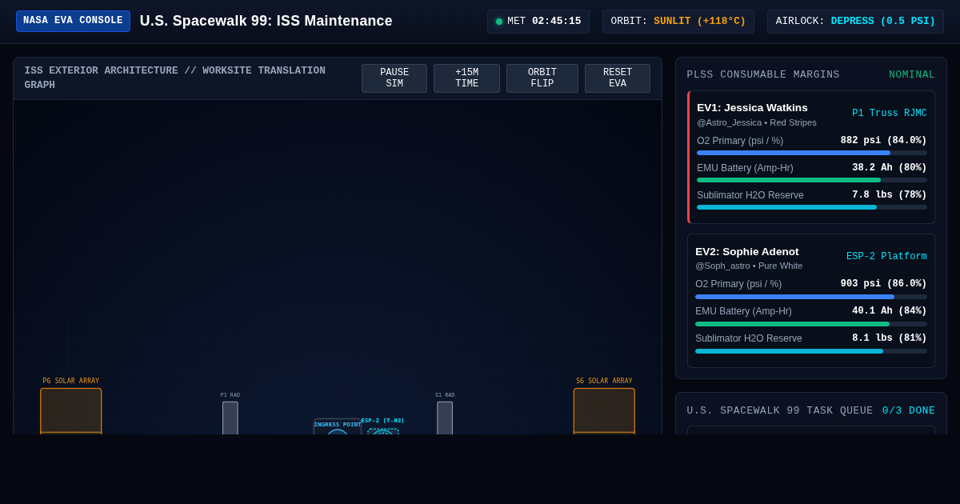Click the 882 psi (84.0%) value

[884, 141]
